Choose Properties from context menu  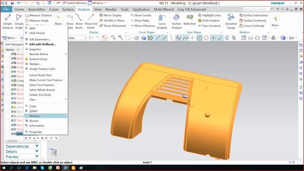coord(46,132)
